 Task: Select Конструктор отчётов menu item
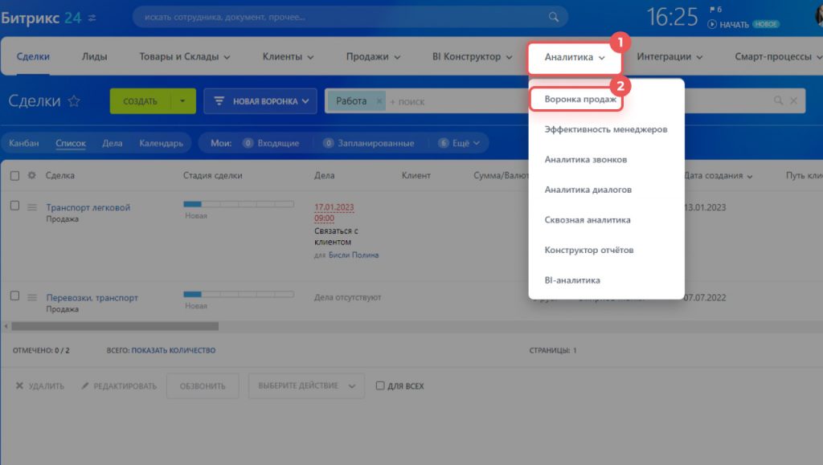pos(589,250)
